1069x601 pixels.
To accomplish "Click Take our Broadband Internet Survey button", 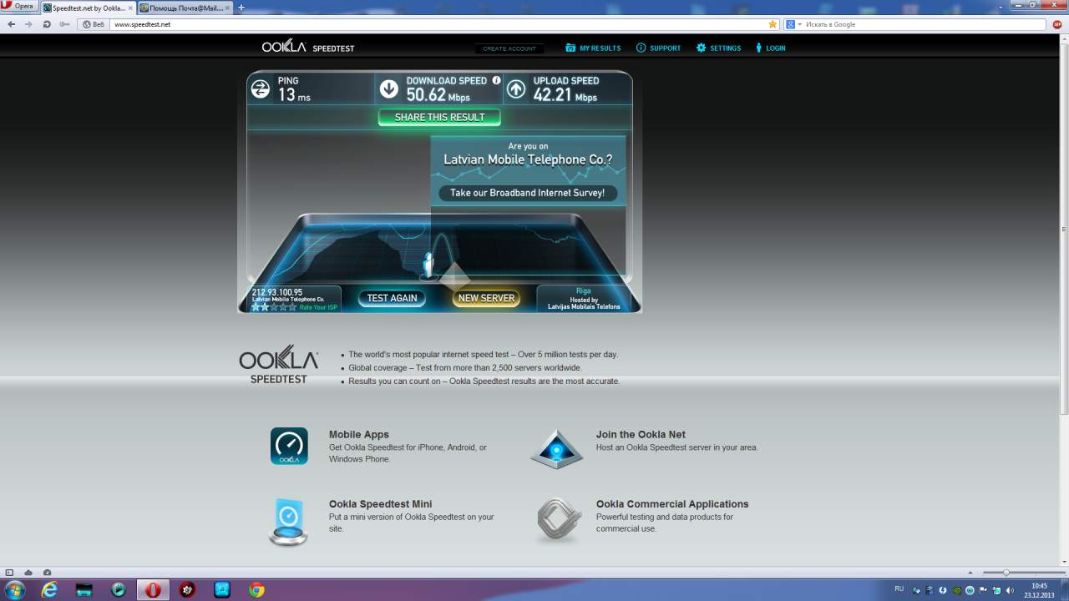I will 528,193.
